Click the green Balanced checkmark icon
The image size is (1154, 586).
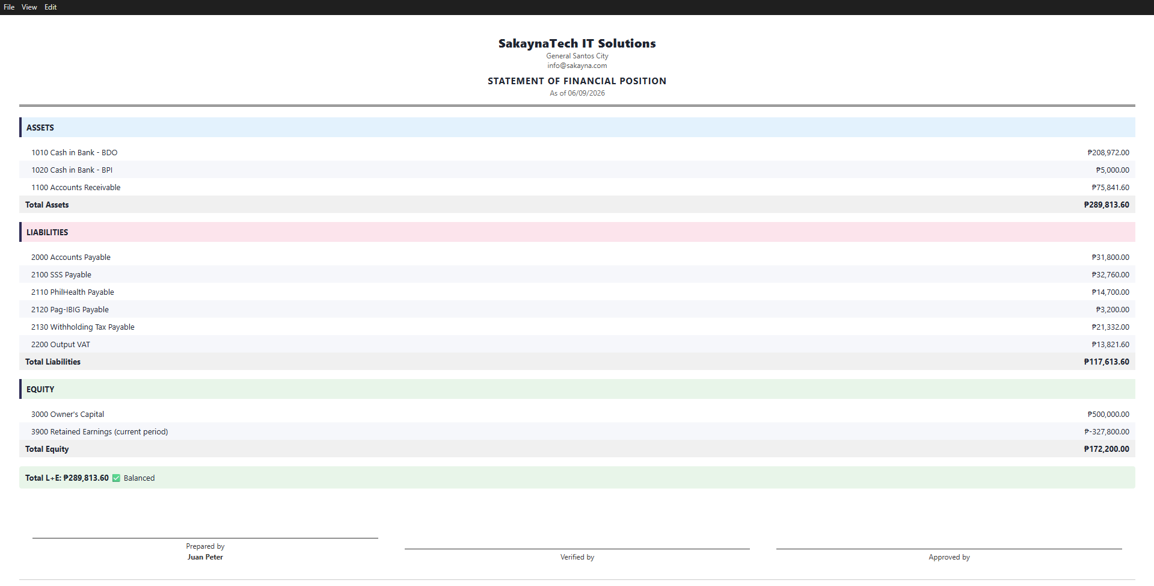click(x=117, y=478)
